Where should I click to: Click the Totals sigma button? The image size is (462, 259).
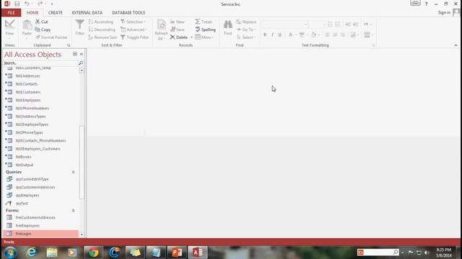click(x=204, y=22)
